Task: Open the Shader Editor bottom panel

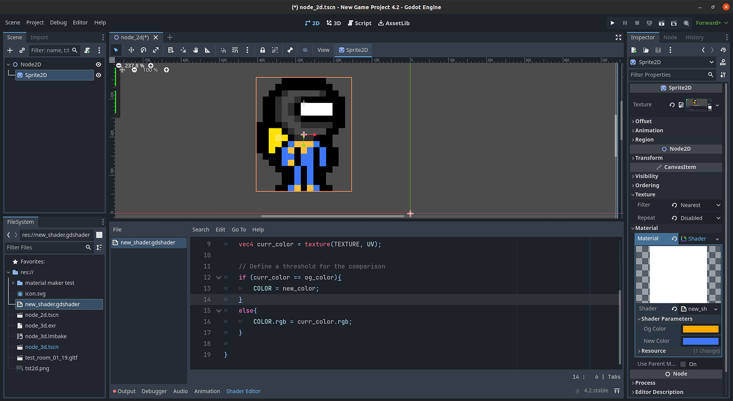Action: 243,391
